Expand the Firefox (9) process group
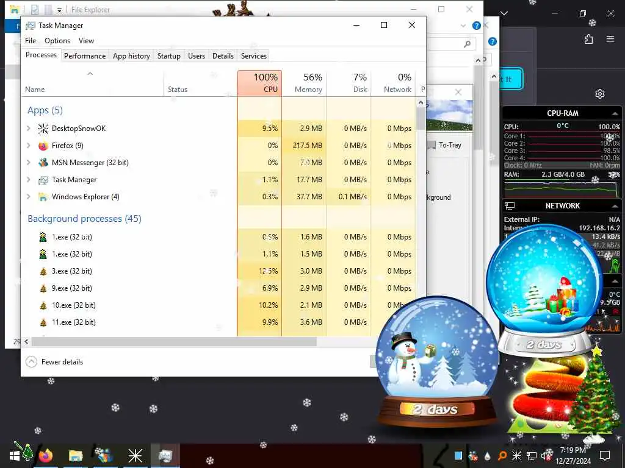The height and width of the screenshot is (468, 625). click(28, 145)
